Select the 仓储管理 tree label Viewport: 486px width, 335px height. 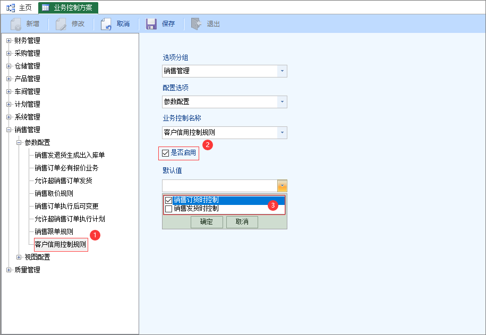[x=27, y=66]
